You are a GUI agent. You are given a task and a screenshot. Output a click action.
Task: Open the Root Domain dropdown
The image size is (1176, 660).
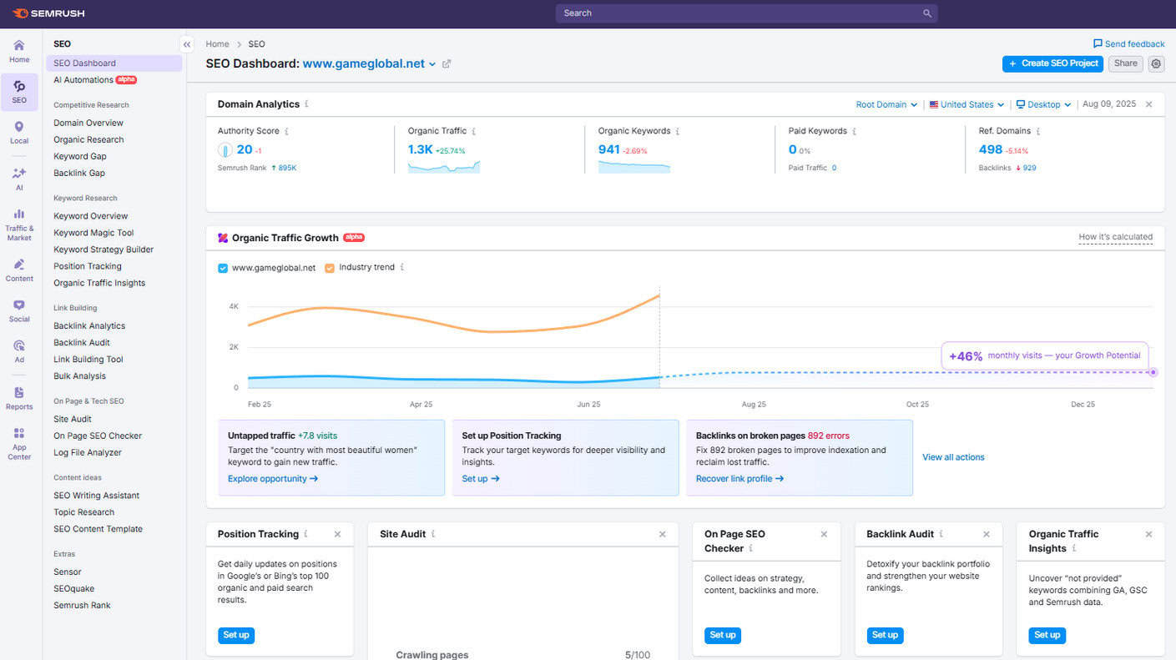[x=886, y=104]
